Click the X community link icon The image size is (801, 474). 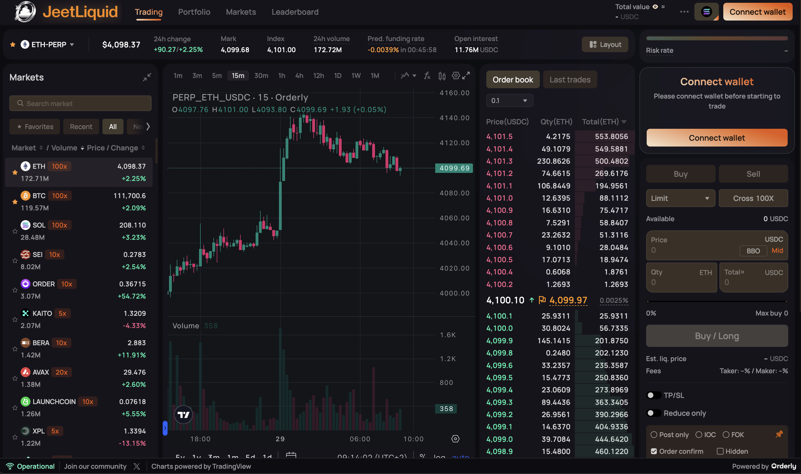point(137,466)
